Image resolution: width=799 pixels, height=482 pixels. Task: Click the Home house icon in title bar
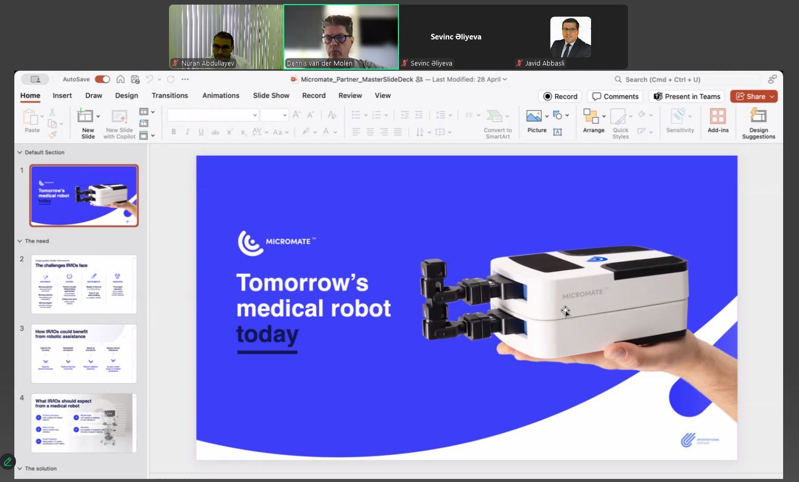point(121,79)
